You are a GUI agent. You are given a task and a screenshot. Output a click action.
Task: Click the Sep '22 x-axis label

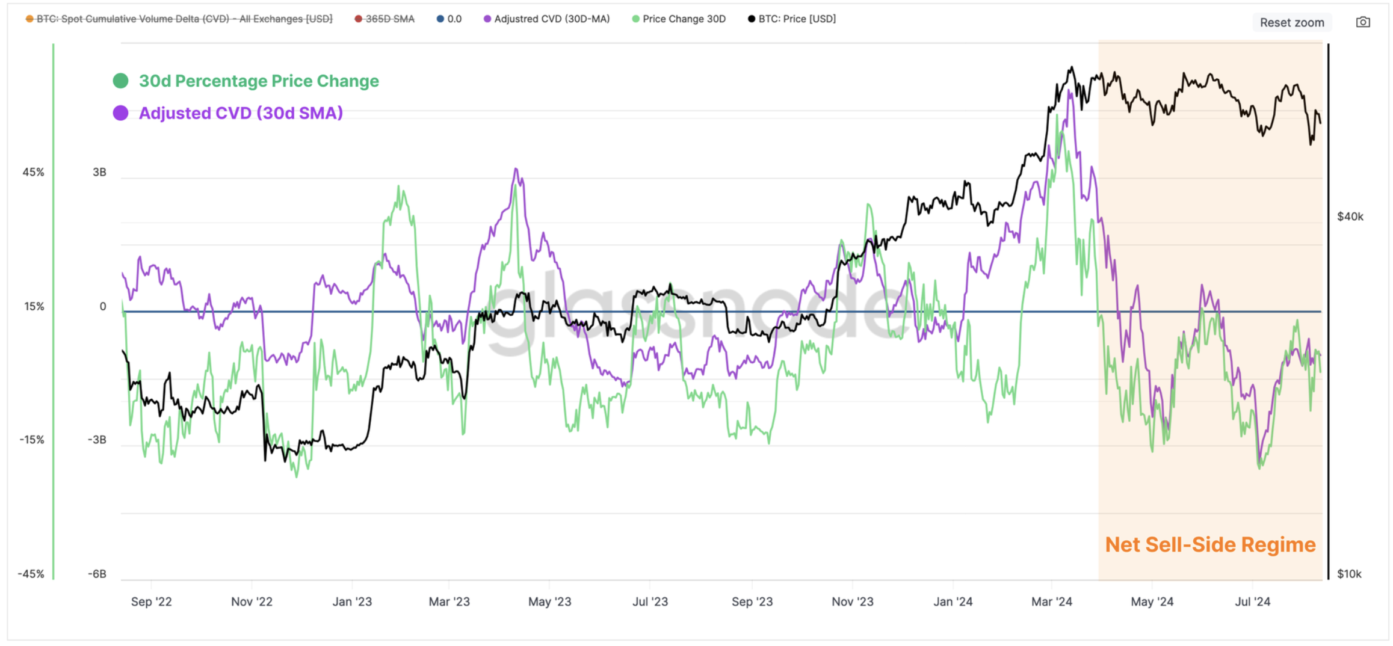coord(151,601)
